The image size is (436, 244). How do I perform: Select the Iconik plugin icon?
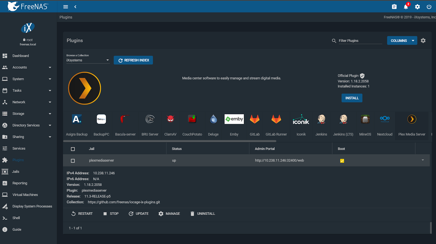point(301,119)
